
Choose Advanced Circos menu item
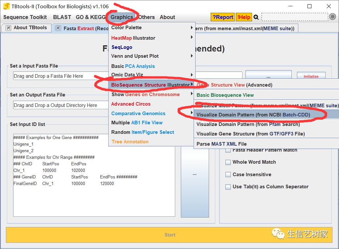(131, 104)
